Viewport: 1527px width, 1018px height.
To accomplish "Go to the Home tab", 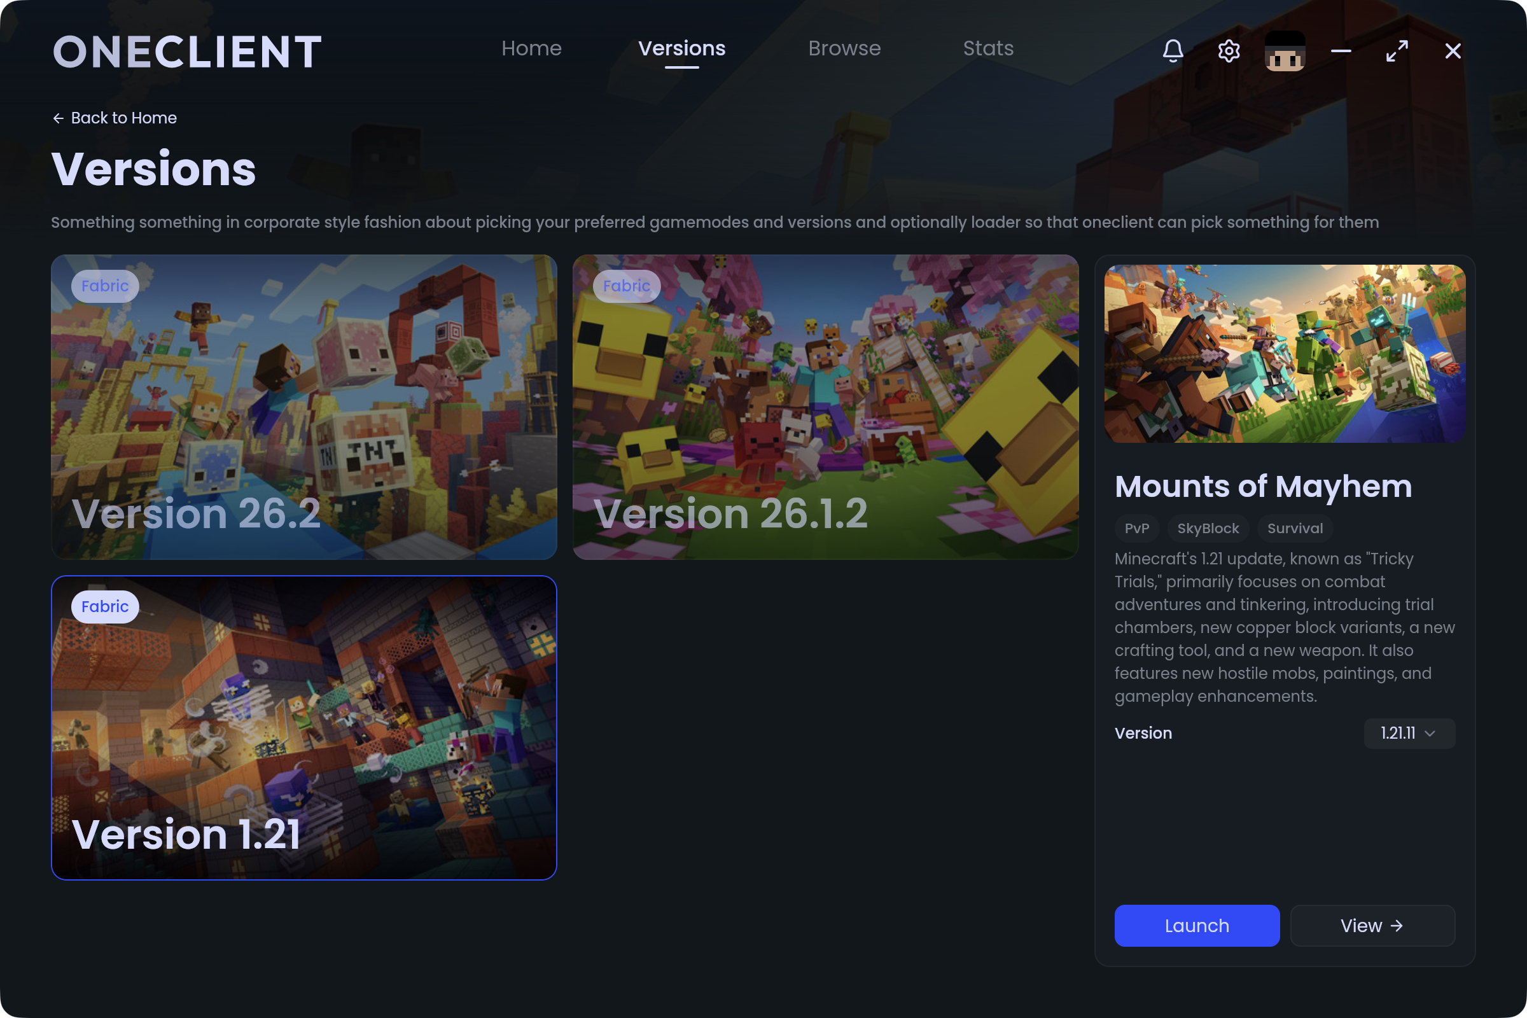I will (531, 48).
